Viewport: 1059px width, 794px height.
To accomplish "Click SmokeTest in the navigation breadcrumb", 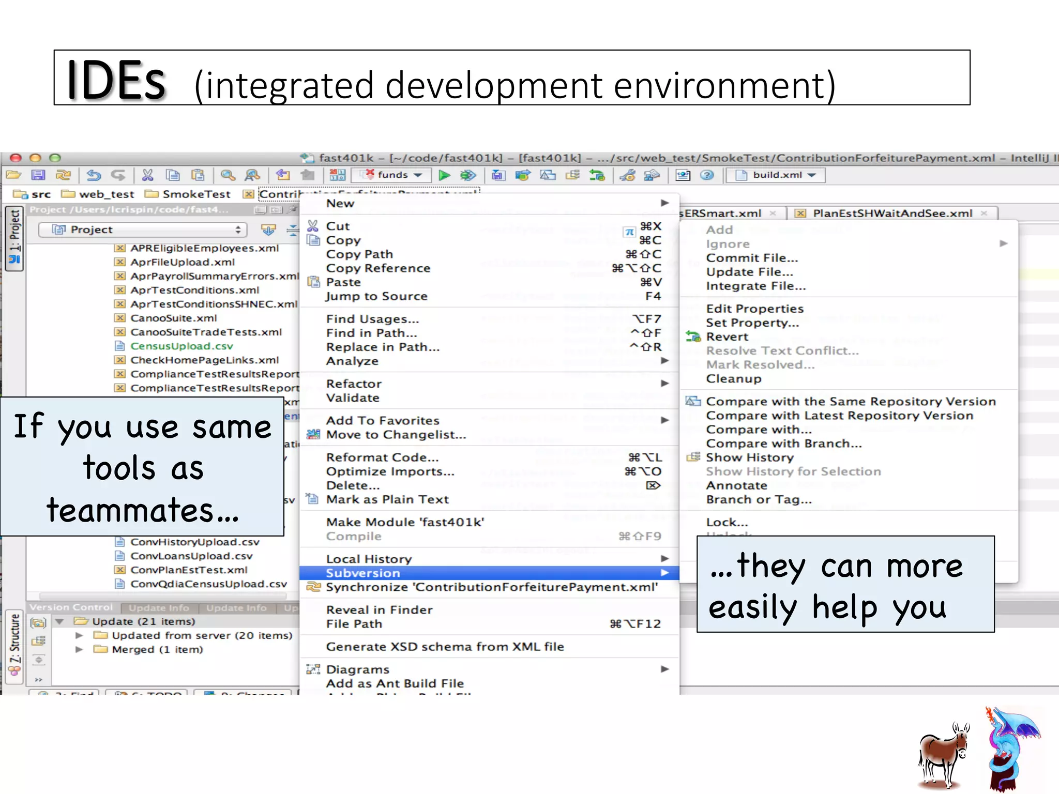I will tap(188, 194).
